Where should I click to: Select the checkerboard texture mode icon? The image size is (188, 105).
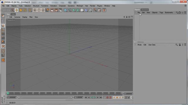3,51
